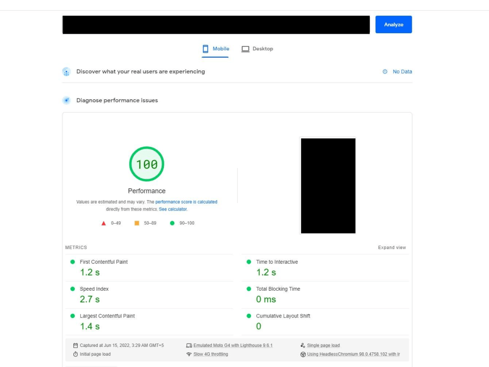Click the desktop monitor icon
489x367 pixels.
click(245, 49)
